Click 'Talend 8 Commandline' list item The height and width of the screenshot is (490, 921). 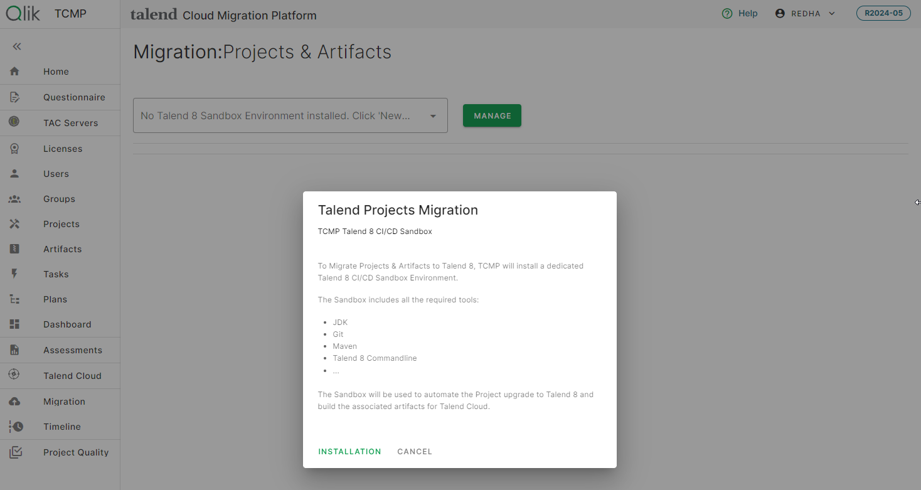click(x=375, y=358)
